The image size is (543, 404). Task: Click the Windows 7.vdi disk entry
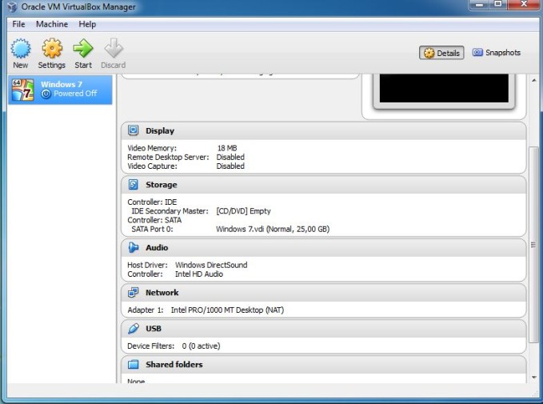click(273, 230)
